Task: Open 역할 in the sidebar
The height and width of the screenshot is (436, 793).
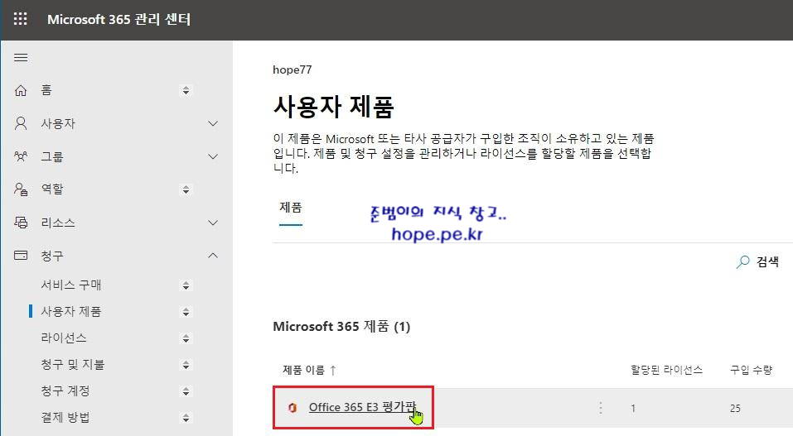Action: [52, 189]
